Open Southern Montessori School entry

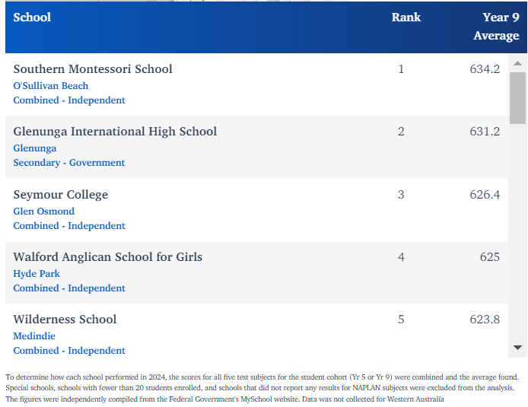tap(93, 69)
